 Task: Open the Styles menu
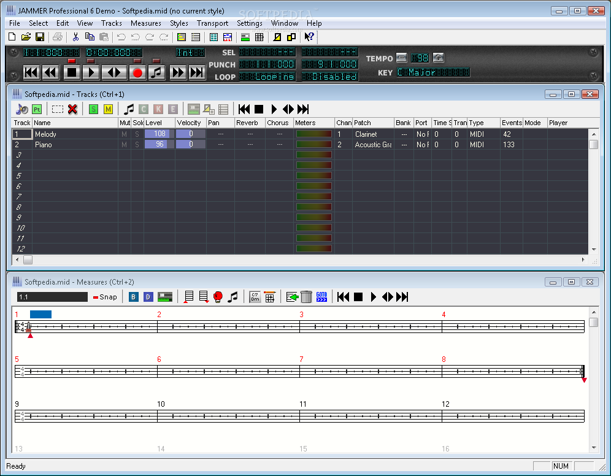tap(179, 23)
